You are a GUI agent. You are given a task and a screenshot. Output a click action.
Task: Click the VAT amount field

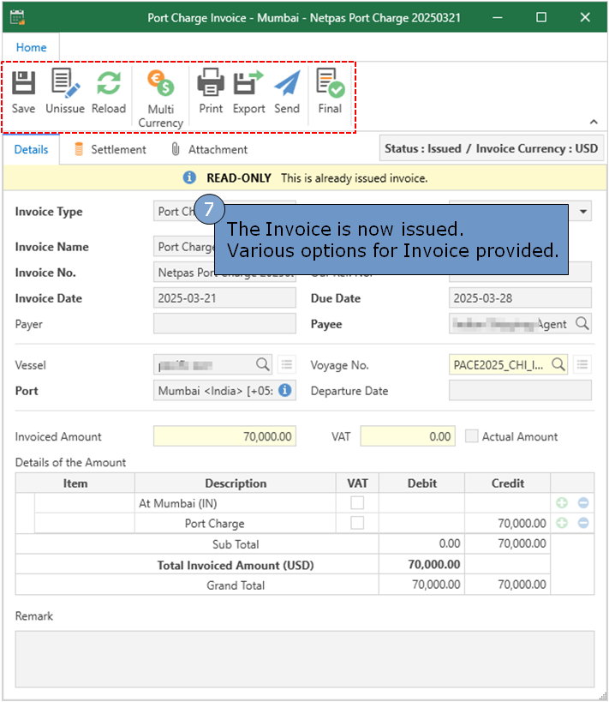tap(408, 436)
